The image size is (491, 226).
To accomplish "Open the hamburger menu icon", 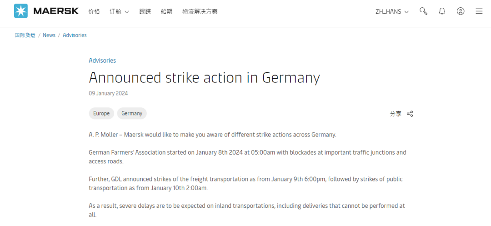I will coord(479,11).
